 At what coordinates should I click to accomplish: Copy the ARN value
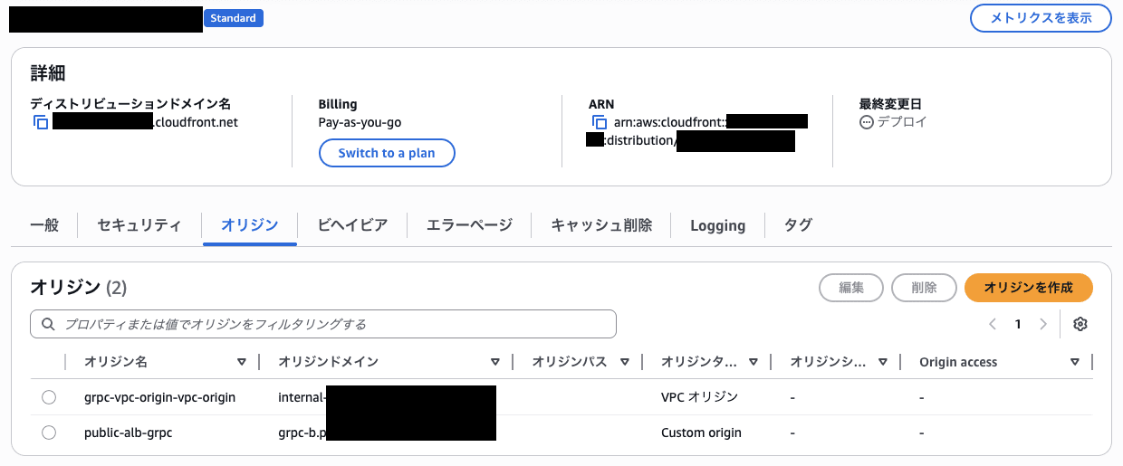tap(600, 122)
